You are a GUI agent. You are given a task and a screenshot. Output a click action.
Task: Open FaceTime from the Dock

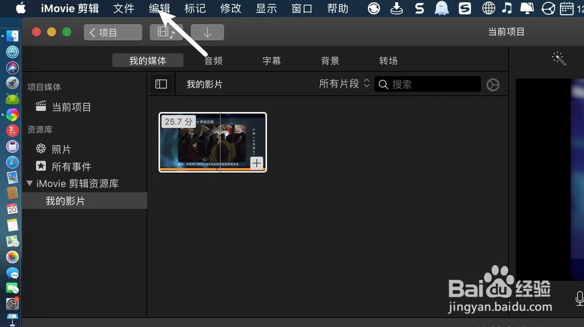12,289
